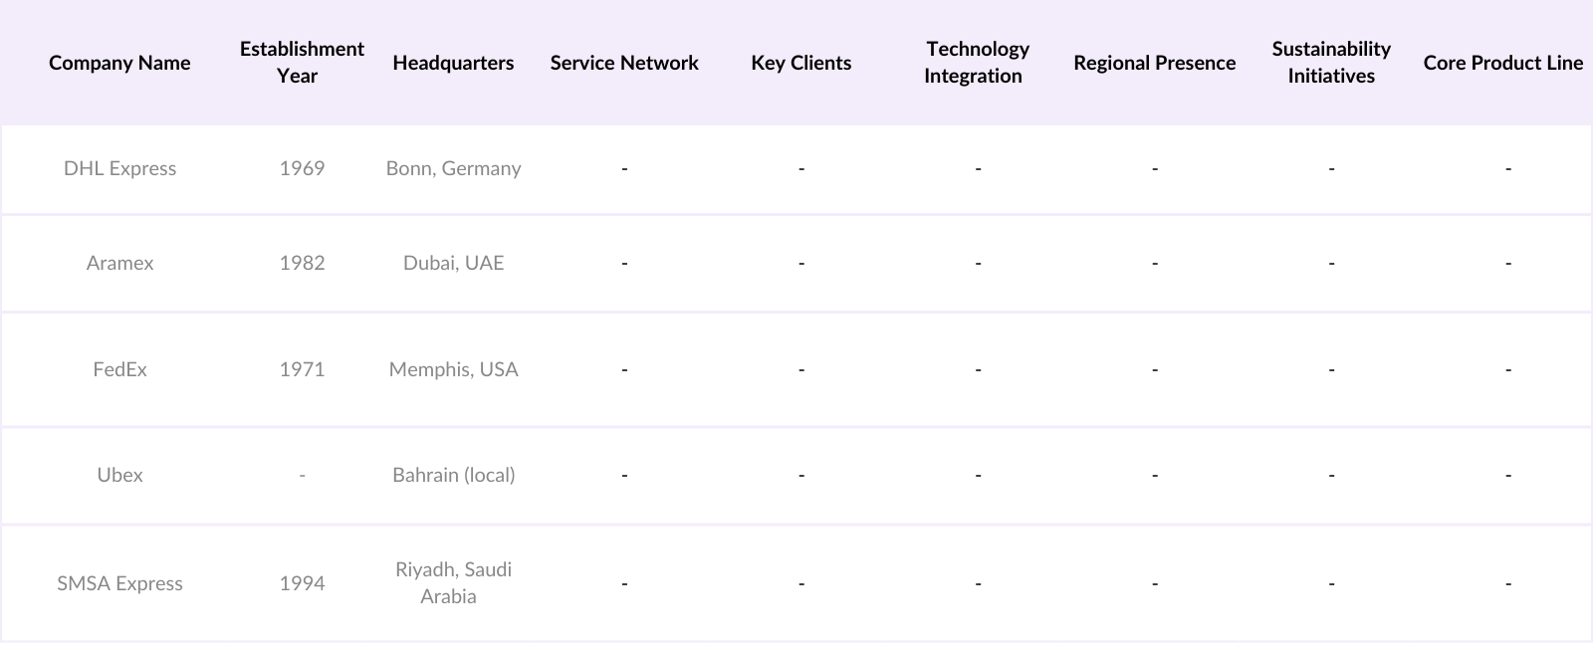Select the Establishment Year column header

pyautogui.click(x=302, y=63)
